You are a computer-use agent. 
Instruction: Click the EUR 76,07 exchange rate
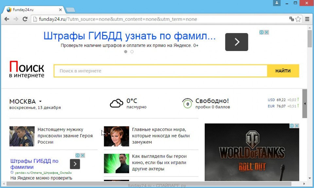(283, 106)
